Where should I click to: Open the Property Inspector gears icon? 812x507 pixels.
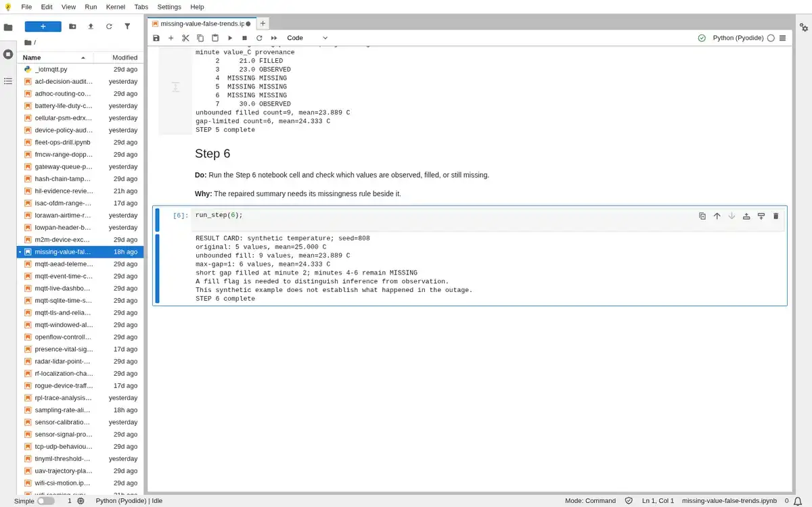click(x=804, y=28)
